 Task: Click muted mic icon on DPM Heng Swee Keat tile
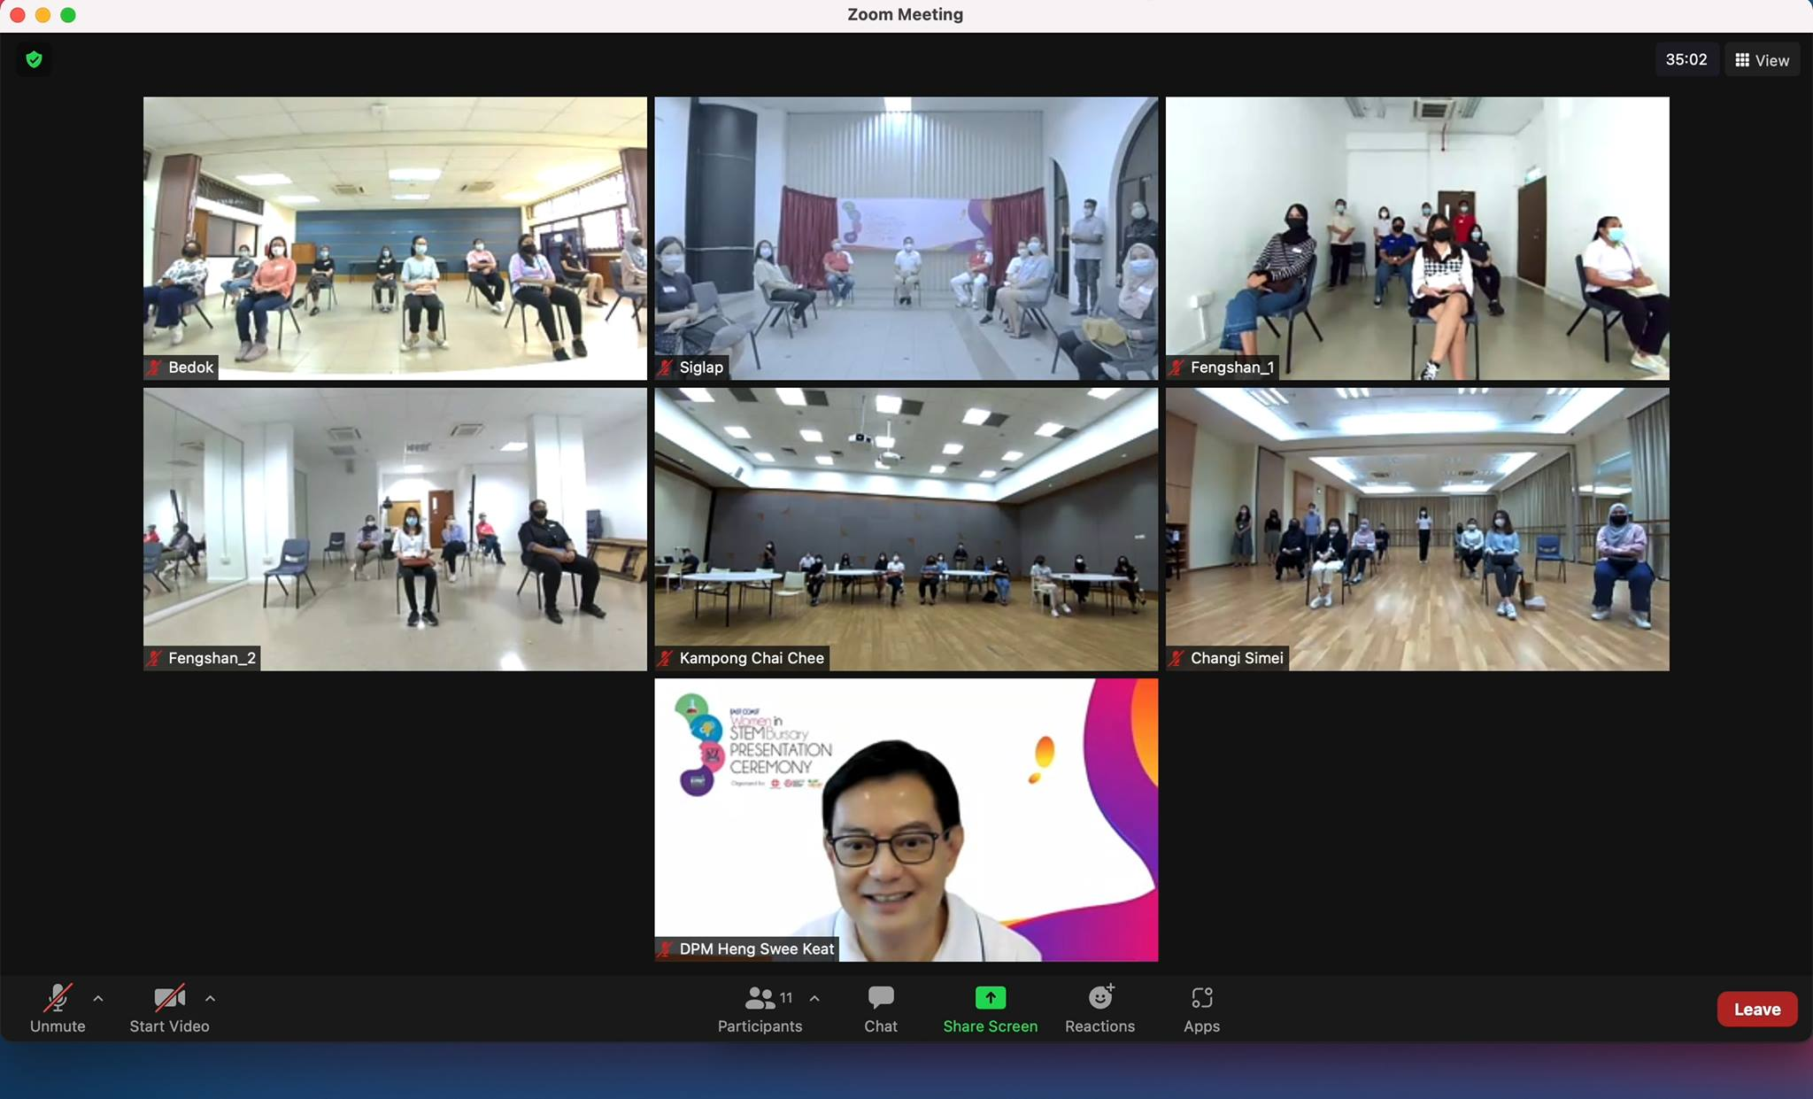pos(665,948)
